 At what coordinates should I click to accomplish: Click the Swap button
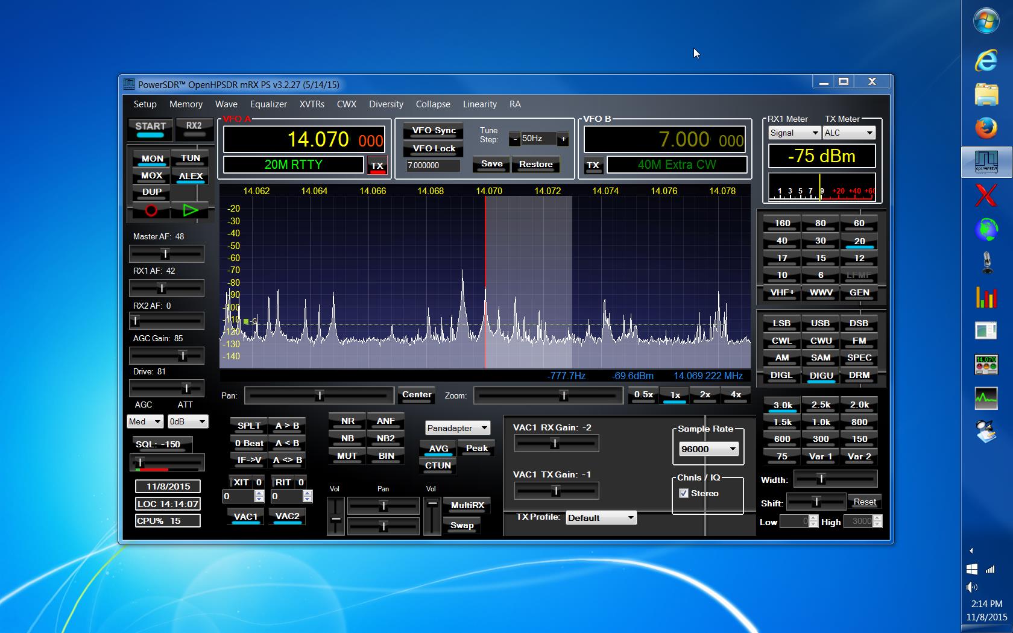pos(462,526)
